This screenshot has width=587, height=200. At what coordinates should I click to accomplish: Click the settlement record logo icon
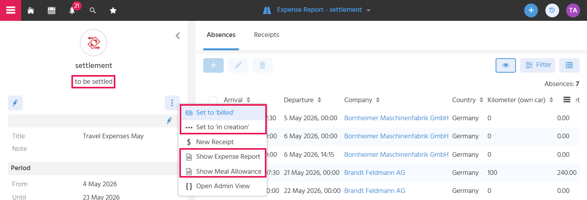93,42
